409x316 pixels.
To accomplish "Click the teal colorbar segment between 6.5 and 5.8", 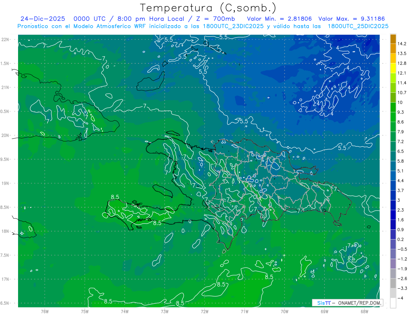I will (x=393, y=156).
